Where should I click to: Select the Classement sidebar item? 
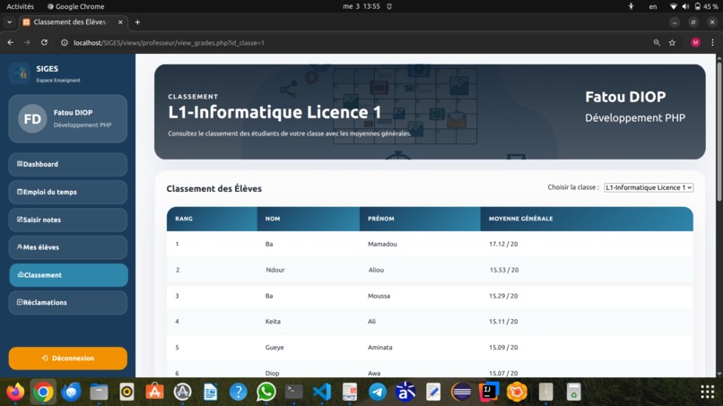68,275
